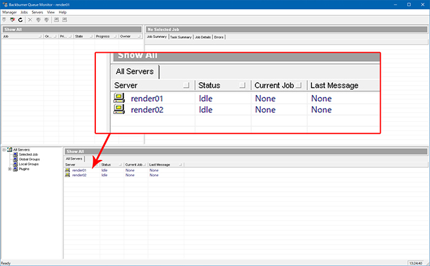Select the render02 server name
Viewport: 430px width, 266px height.
pyautogui.click(x=79, y=175)
